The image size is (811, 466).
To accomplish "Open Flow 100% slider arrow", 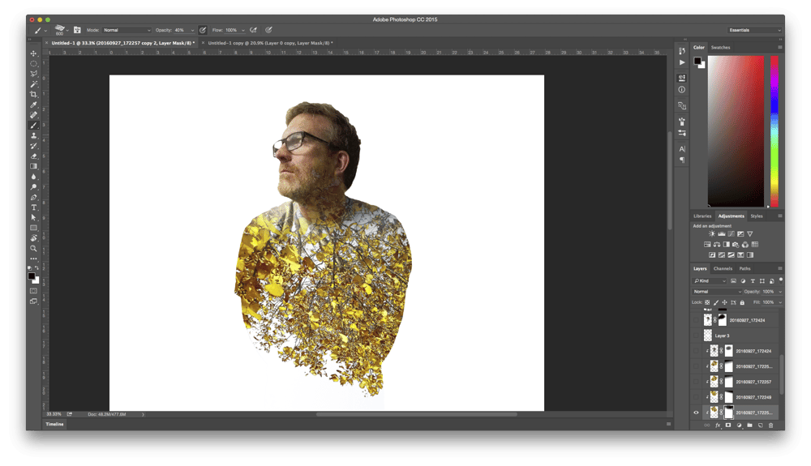I will pos(243,30).
